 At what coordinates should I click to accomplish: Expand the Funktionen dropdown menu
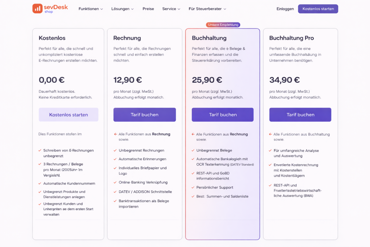(x=91, y=9)
